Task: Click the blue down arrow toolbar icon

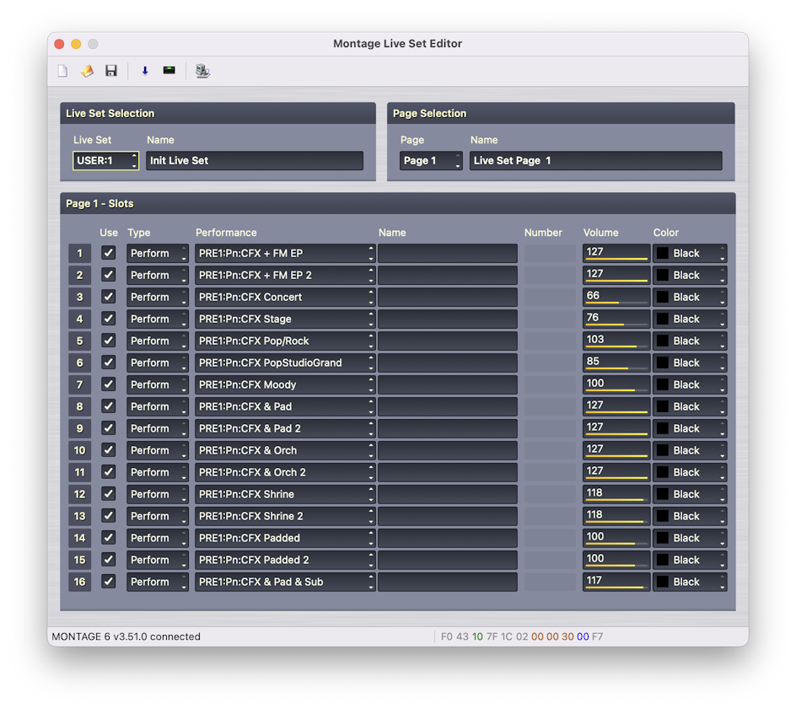Action: (x=145, y=71)
